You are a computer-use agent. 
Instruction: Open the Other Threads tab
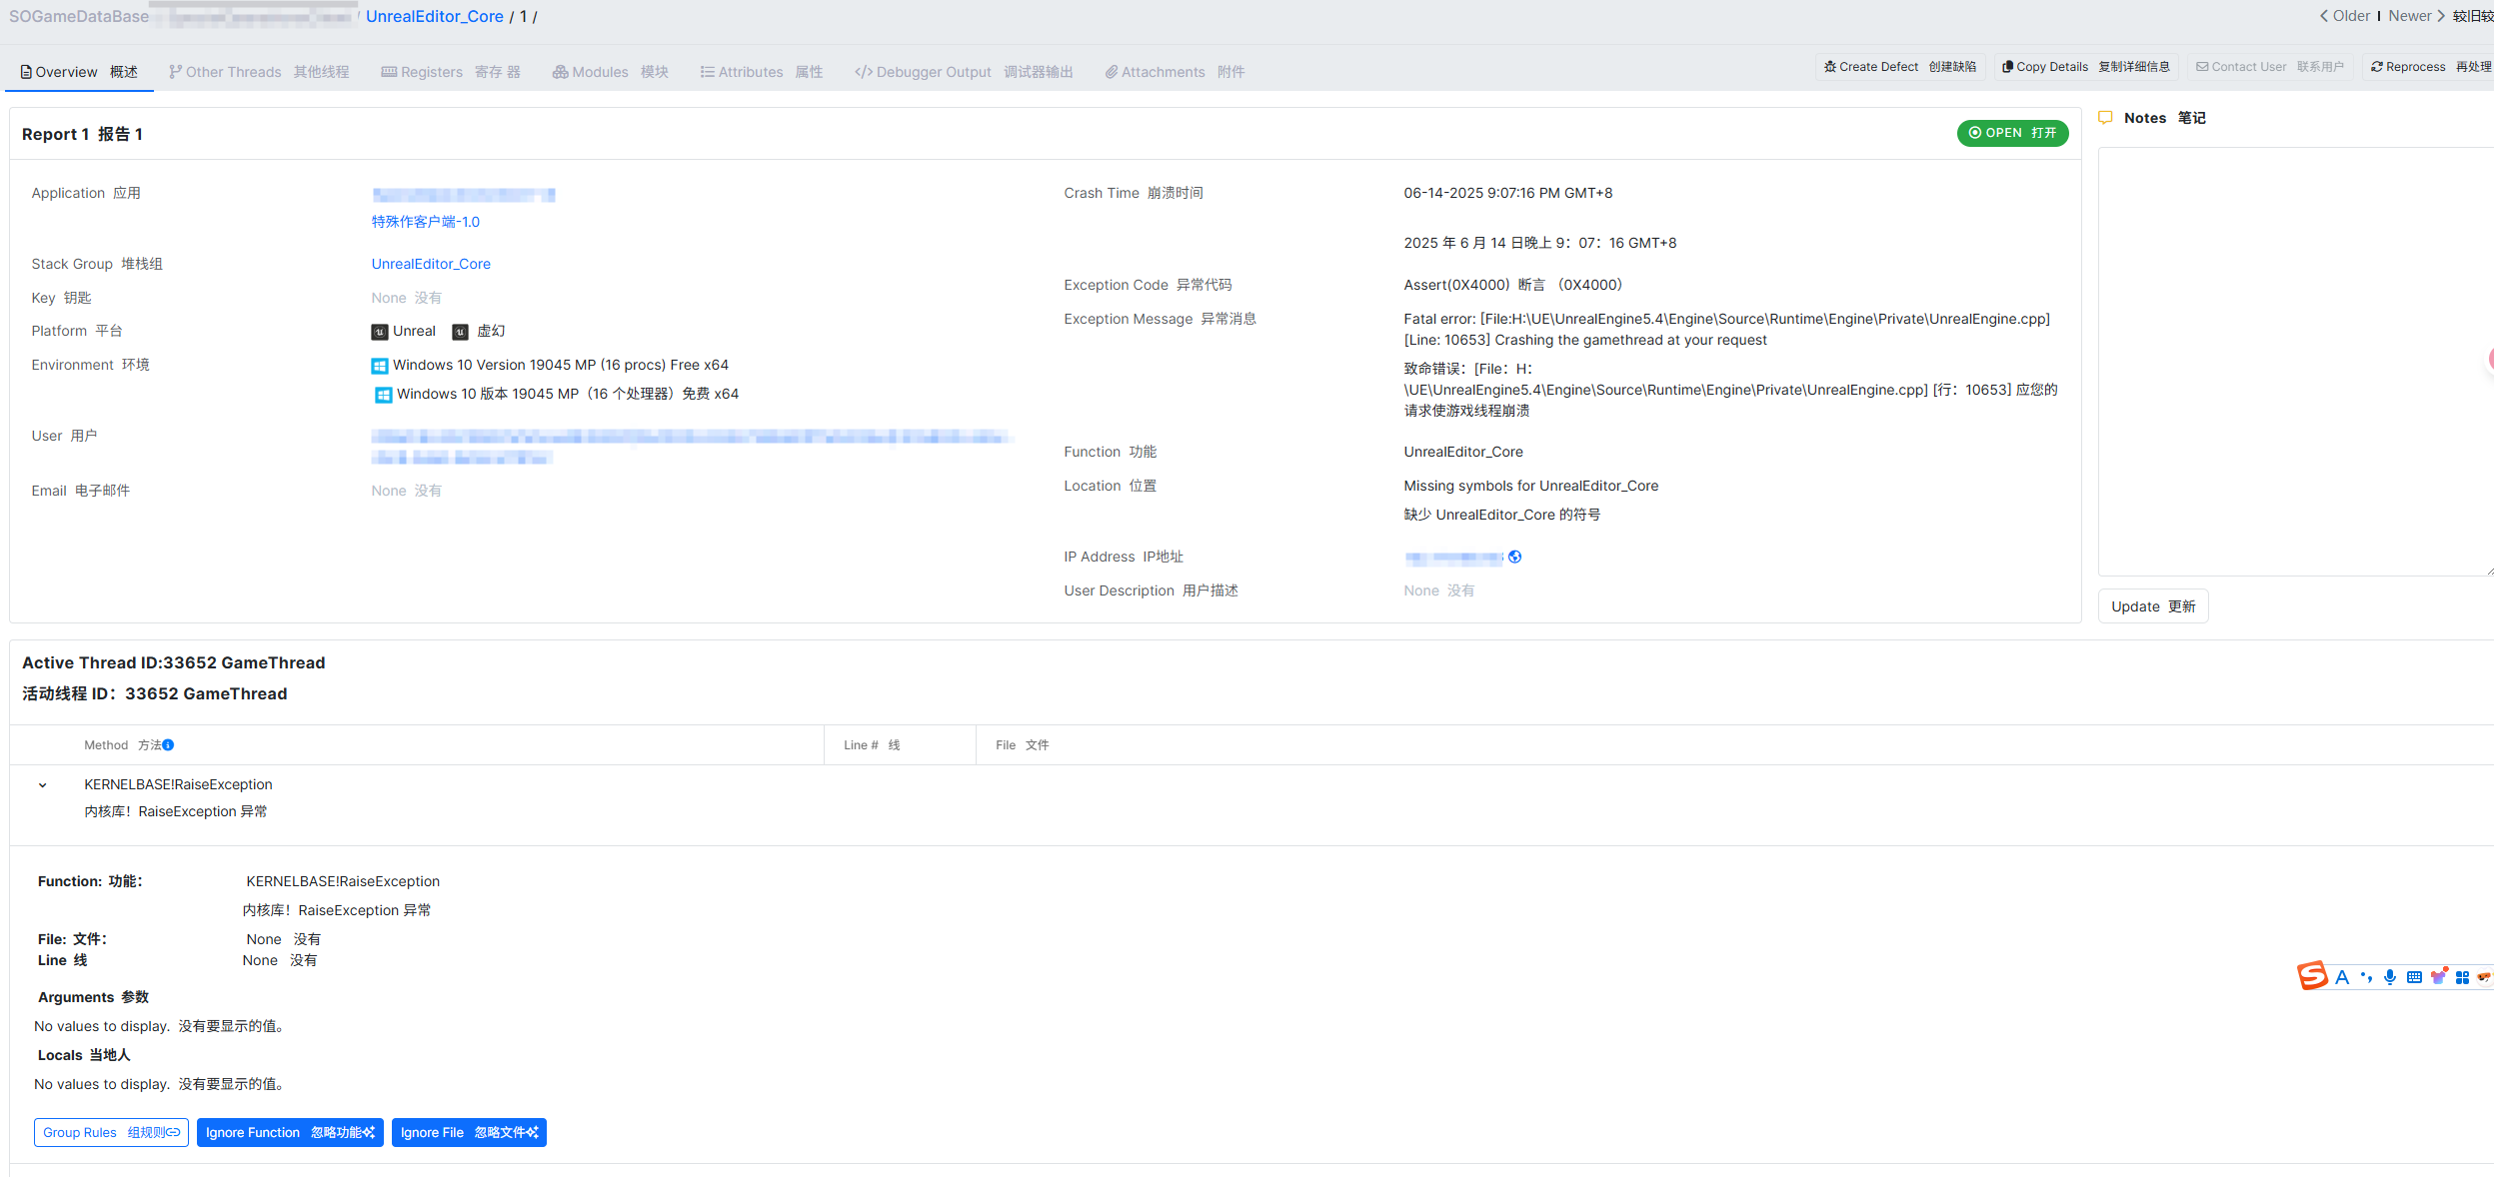click(x=259, y=72)
